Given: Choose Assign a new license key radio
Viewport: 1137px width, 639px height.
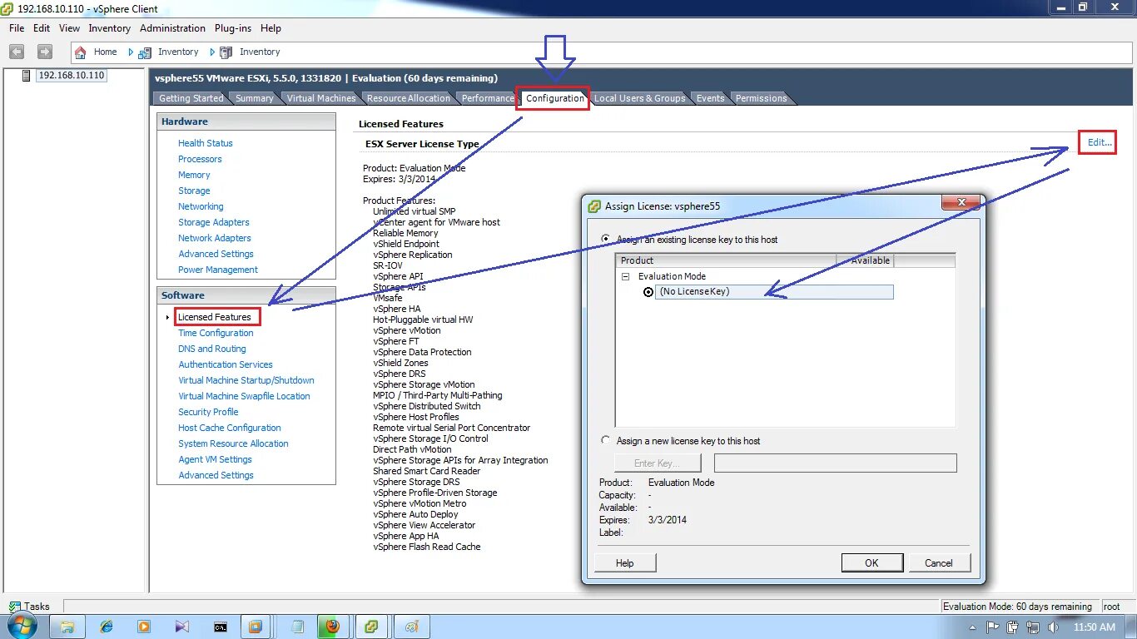Looking at the screenshot, I should click(x=605, y=440).
